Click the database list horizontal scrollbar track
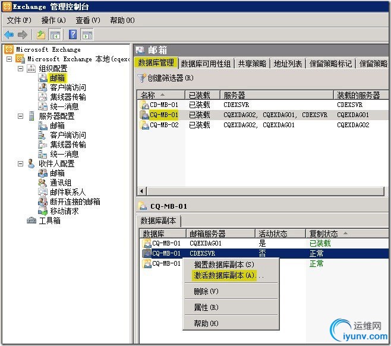 coord(266,191)
